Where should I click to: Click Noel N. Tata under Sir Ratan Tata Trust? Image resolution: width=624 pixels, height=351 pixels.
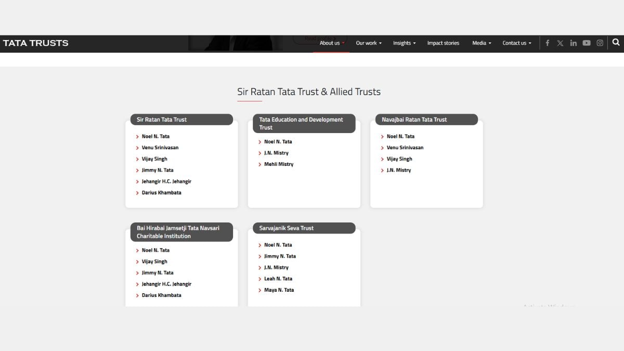tap(155, 136)
